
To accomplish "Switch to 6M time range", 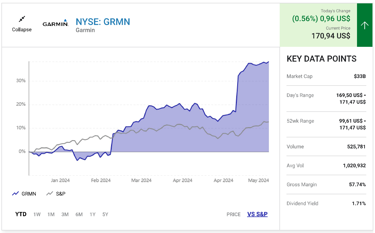I will (79, 214).
